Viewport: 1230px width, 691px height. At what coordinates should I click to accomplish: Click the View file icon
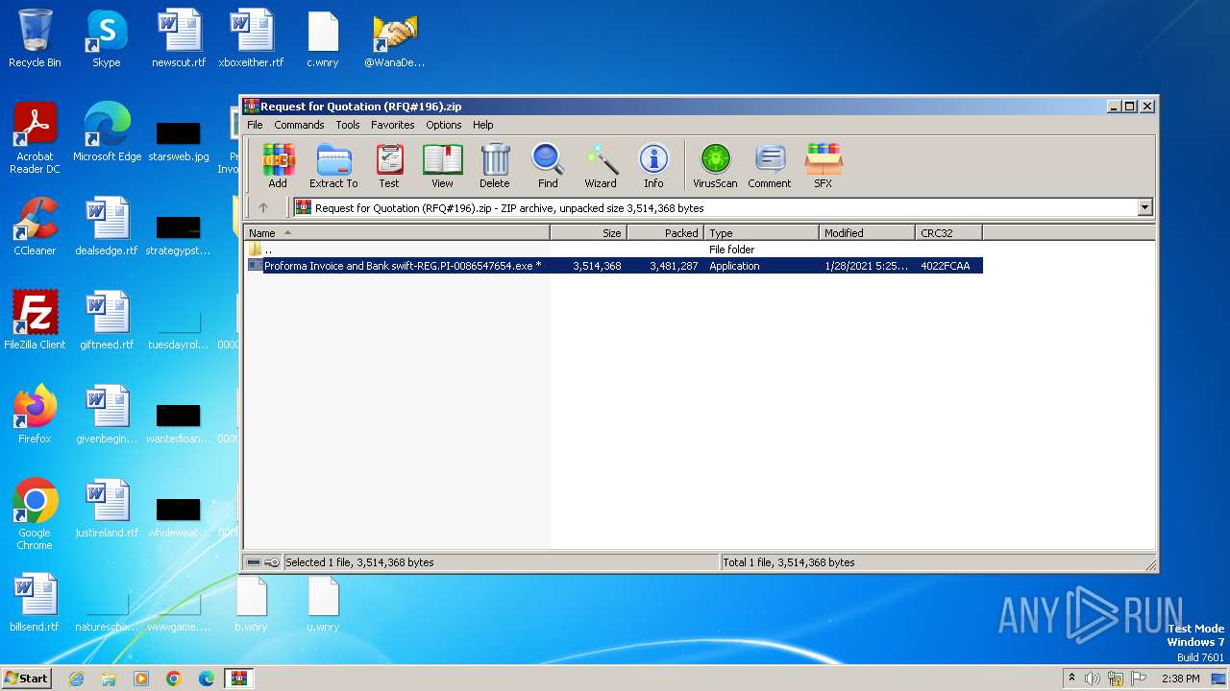(442, 165)
